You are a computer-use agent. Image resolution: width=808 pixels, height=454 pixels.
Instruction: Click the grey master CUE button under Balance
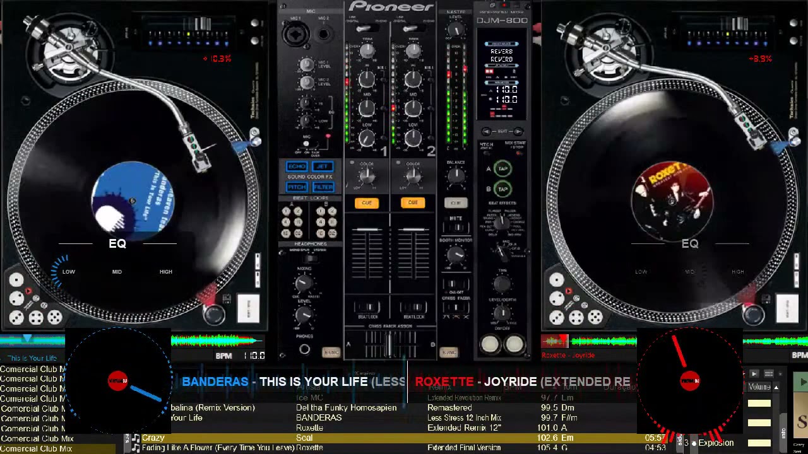pyautogui.click(x=456, y=203)
